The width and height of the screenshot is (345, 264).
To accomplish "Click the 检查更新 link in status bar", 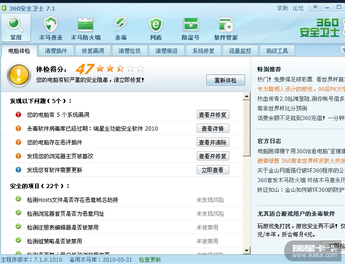I will (x=150, y=259).
